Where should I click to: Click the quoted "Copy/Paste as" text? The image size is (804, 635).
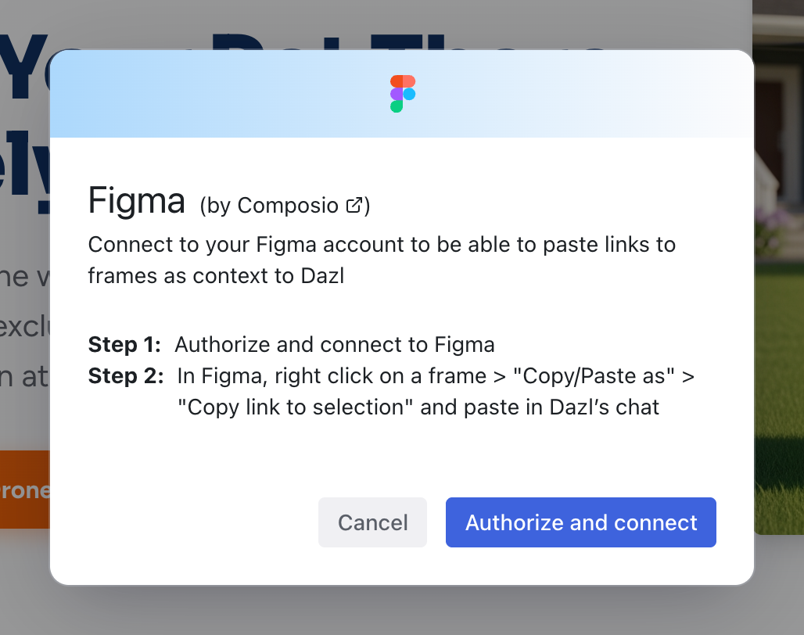point(593,376)
